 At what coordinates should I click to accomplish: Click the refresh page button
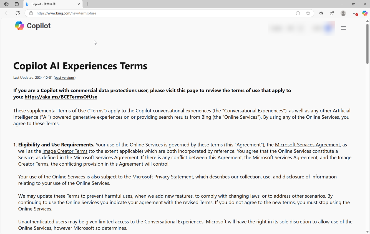point(18,13)
